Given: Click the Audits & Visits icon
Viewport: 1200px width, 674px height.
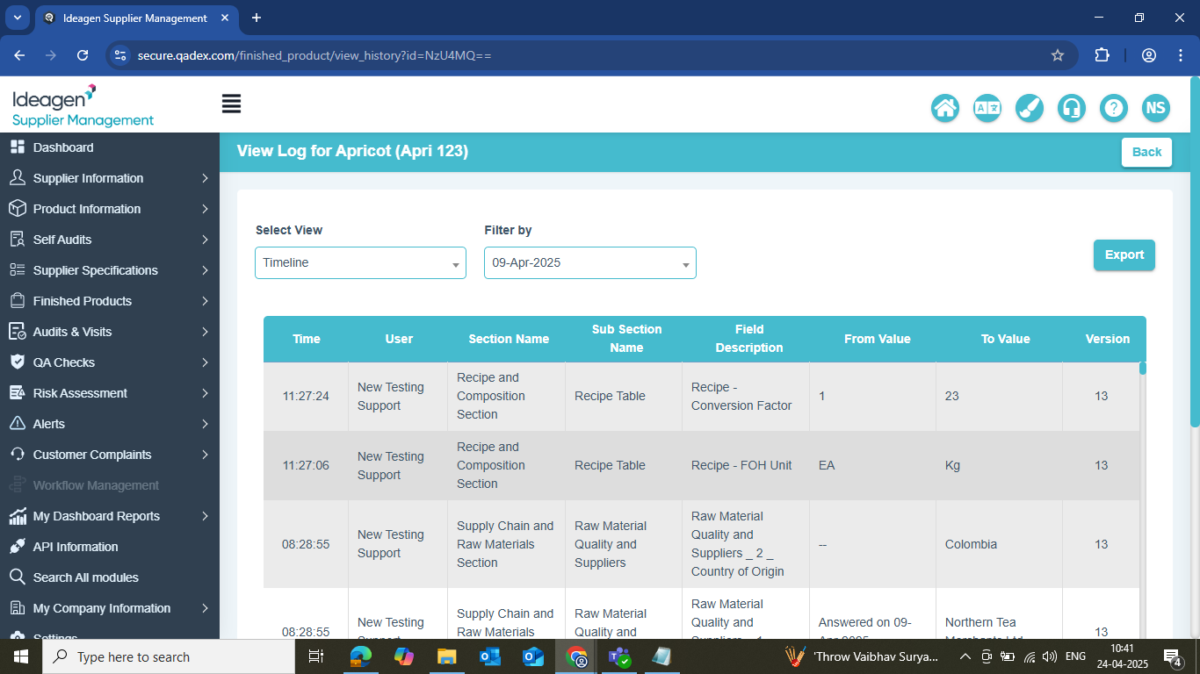Looking at the screenshot, I should click(x=17, y=332).
